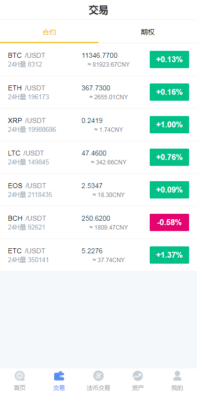This screenshot has height=393, width=197.
Task: Click the BTC +0.13% change badge
Action: click(169, 59)
